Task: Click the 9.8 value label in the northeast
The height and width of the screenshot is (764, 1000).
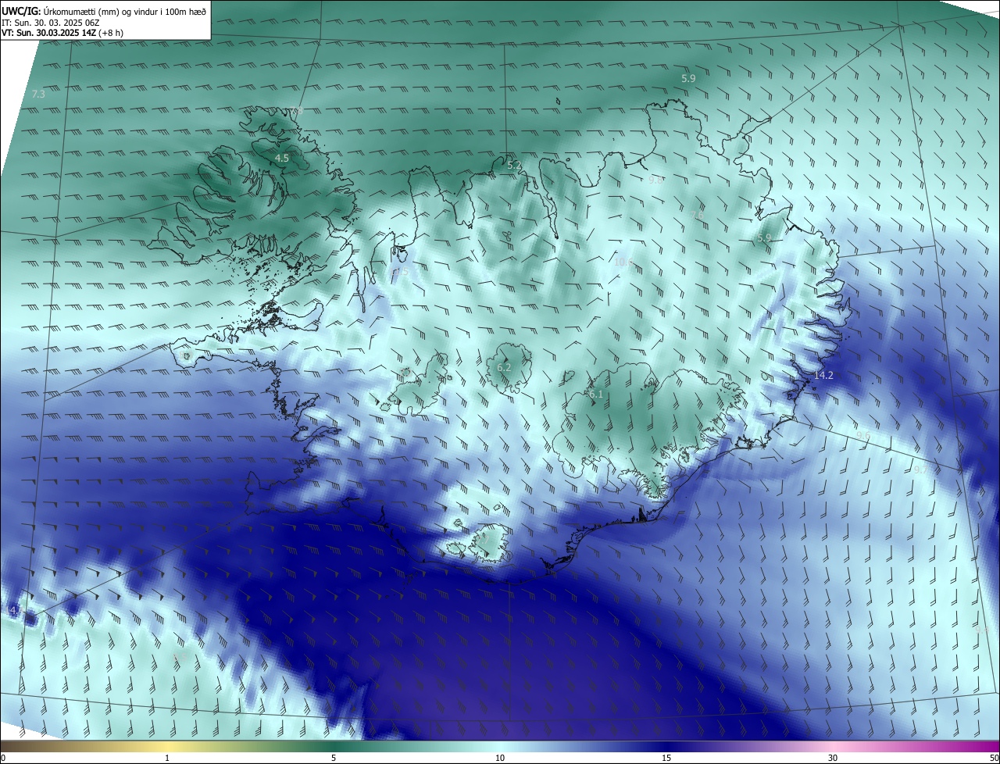Action: coord(655,180)
